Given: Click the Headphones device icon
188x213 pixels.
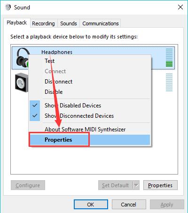Looking at the screenshot, I should click(x=23, y=58).
